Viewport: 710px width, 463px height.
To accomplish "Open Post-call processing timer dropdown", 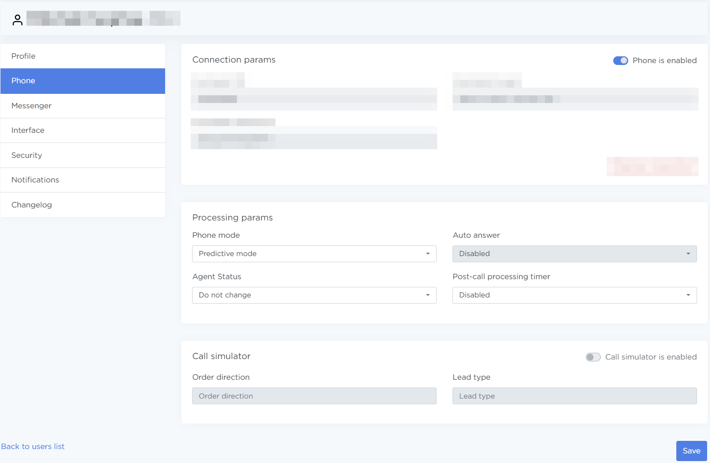I will 574,295.
